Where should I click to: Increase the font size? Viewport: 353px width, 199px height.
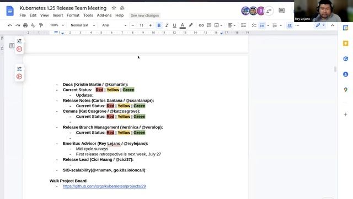pos(150,25)
